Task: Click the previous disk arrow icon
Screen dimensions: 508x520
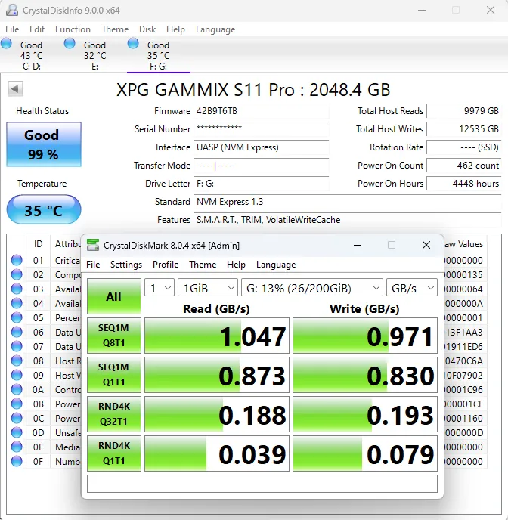Action: pos(15,89)
